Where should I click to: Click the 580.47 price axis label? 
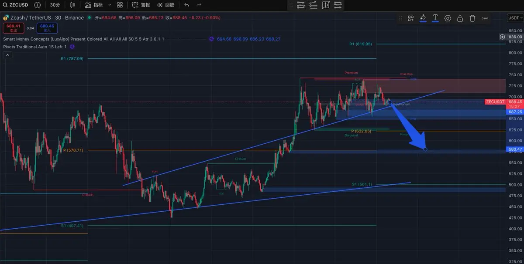click(515, 149)
